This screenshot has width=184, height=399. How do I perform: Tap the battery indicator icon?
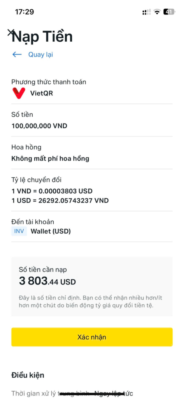click(169, 12)
